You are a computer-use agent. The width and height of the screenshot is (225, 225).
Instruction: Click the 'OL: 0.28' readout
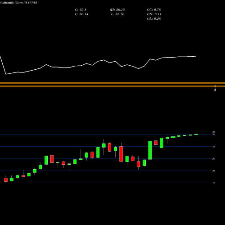pyautogui.click(x=154, y=19)
